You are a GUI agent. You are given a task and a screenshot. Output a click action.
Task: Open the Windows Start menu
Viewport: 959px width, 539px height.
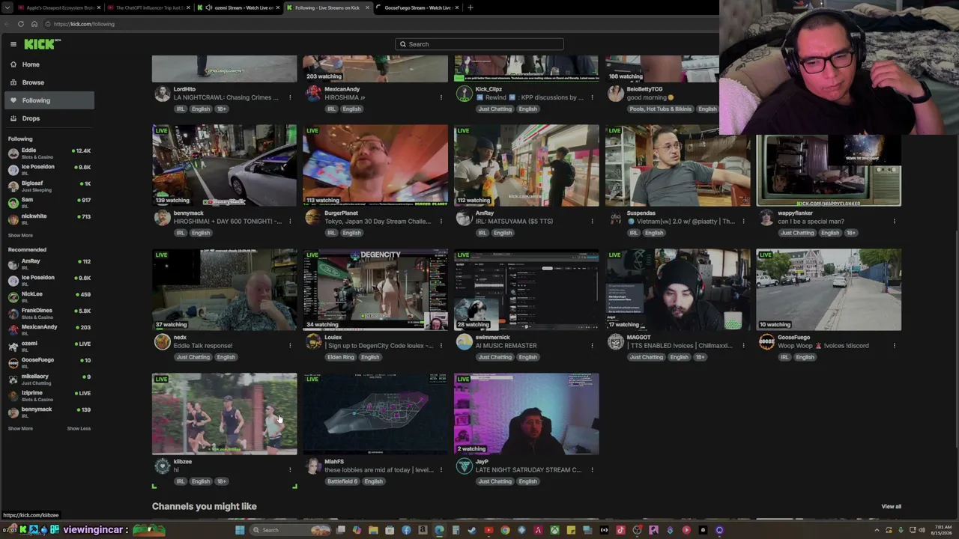(240, 530)
